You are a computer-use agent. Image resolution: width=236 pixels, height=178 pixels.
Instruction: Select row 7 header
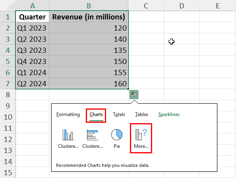coord(8,83)
